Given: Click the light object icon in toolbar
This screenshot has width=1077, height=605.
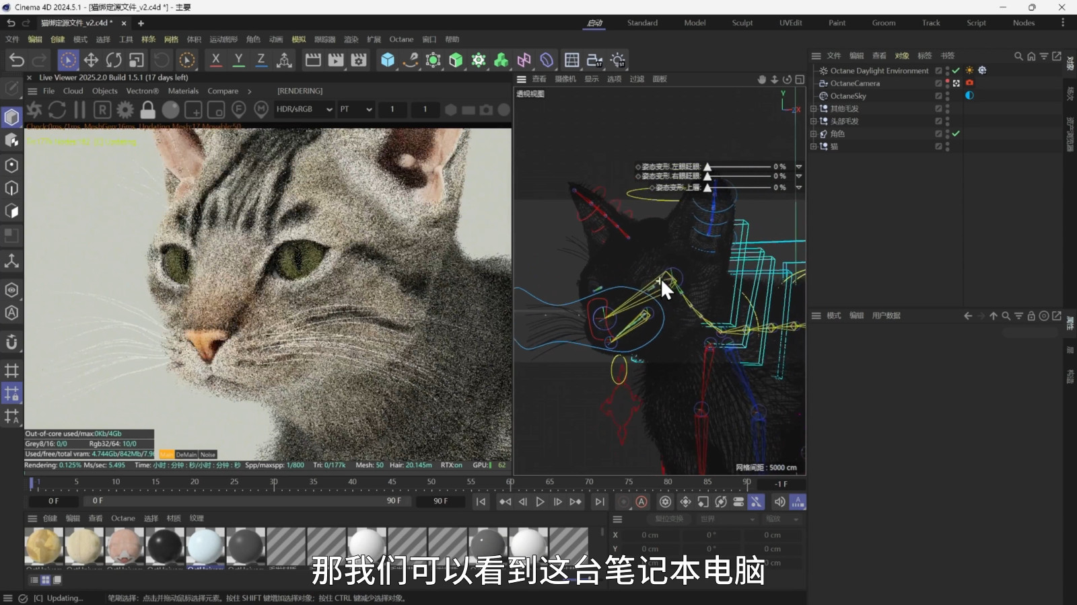Looking at the screenshot, I should (618, 60).
